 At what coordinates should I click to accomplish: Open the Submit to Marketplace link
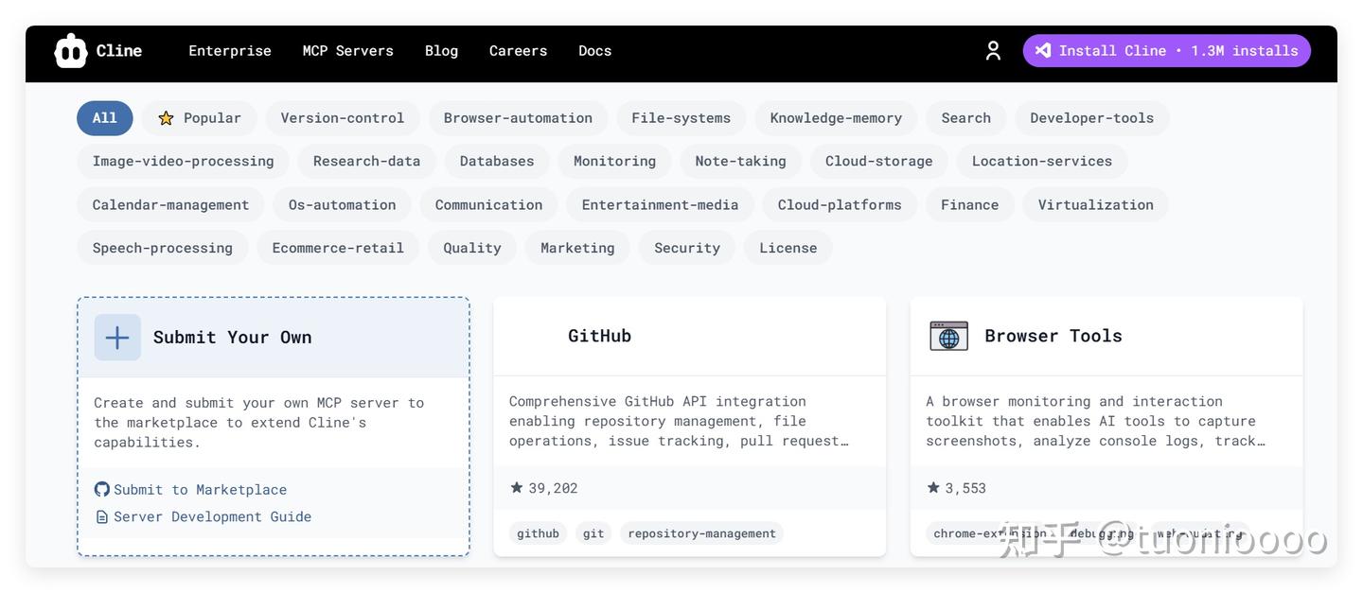tap(200, 490)
